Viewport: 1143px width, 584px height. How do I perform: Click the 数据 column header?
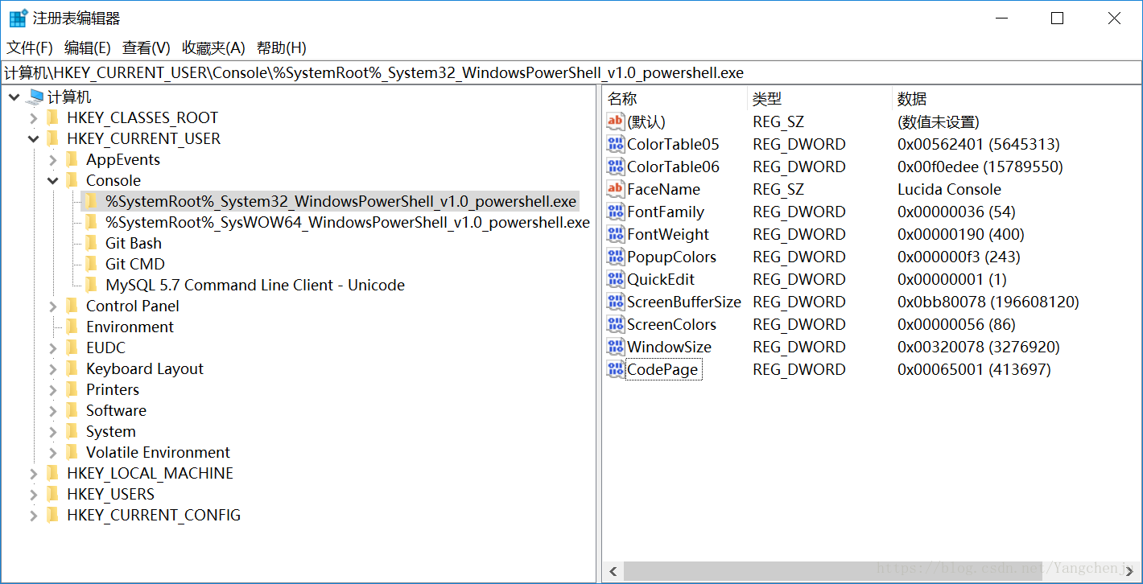pyautogui.click(x=1017, y=99)
